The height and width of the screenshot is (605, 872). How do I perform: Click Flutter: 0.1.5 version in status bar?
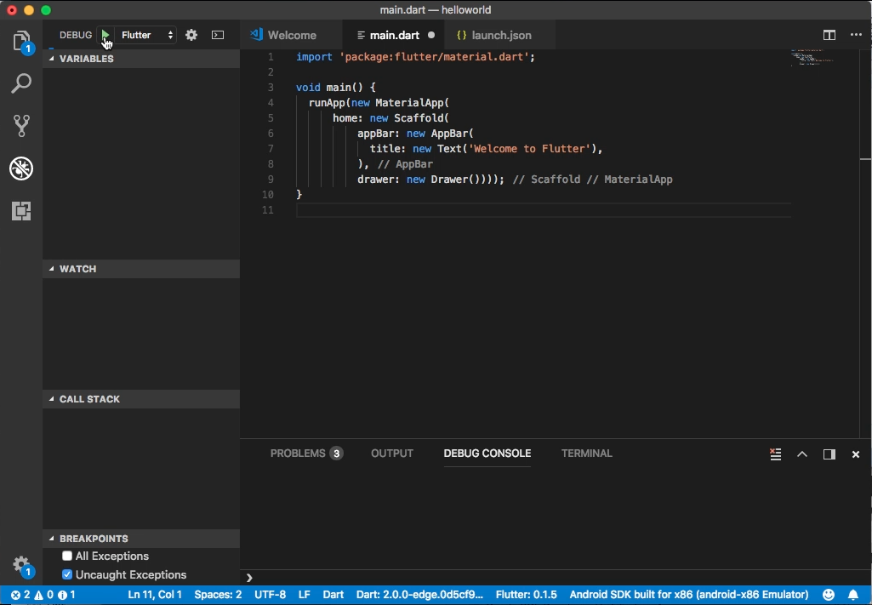[526, 595]
